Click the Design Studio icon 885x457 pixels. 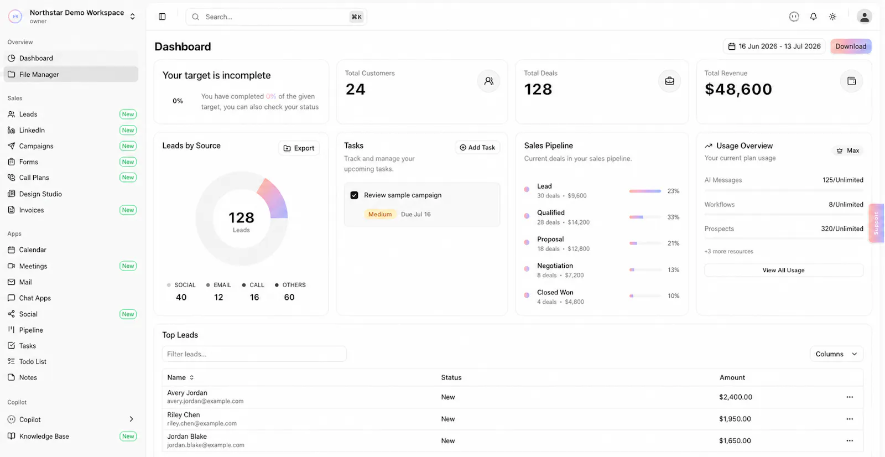(11, 194)
